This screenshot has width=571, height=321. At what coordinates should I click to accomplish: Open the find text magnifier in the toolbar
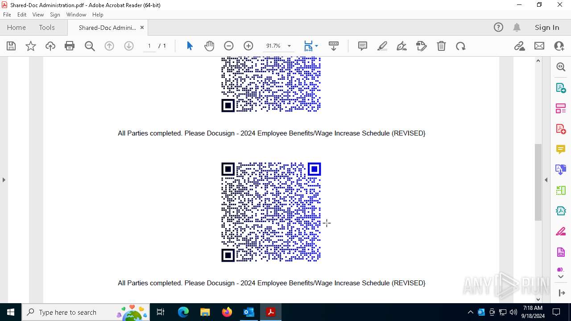pos(90,46)
